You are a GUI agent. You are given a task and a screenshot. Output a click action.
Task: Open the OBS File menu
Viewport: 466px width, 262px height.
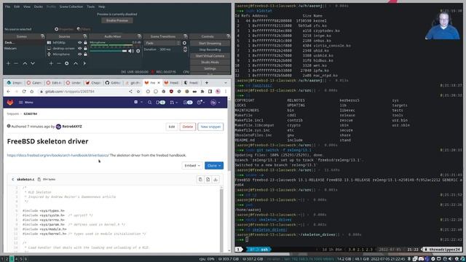click(7, 7)
